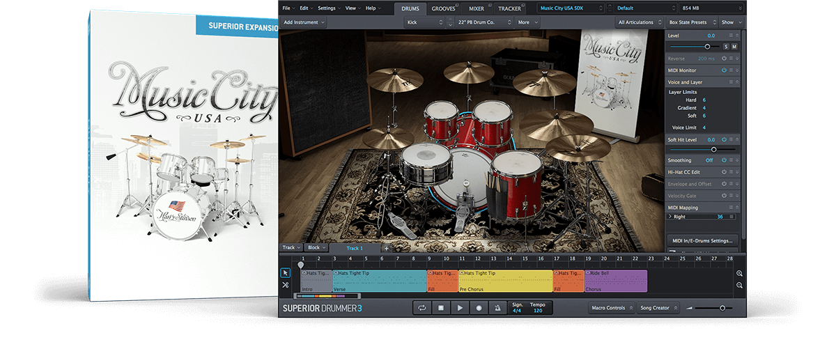Expand the Right MIDI mapping row
Image resolution: width=836 pixels, height=340 pixels.
click(671, 217)
